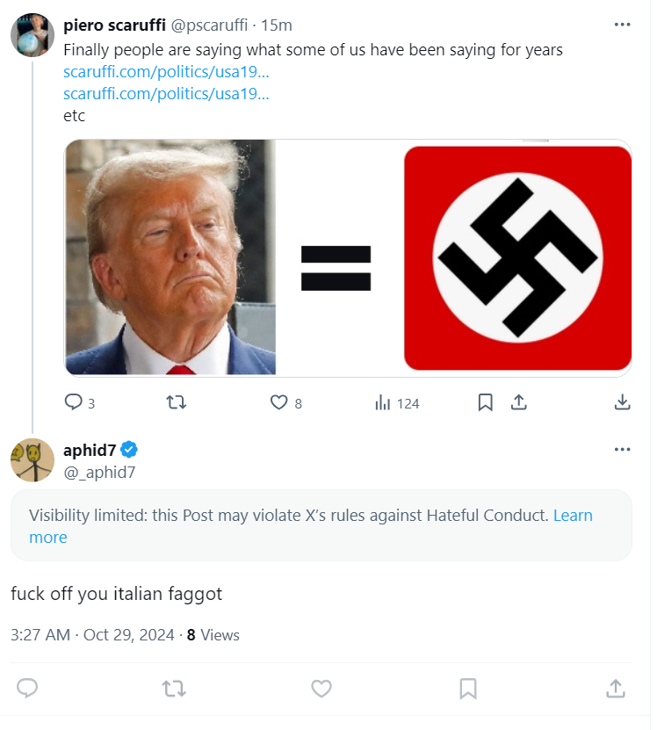Open the More menu on piero scaruffi's post
This screenshot has height=730, width=657.
pos(622,25)
